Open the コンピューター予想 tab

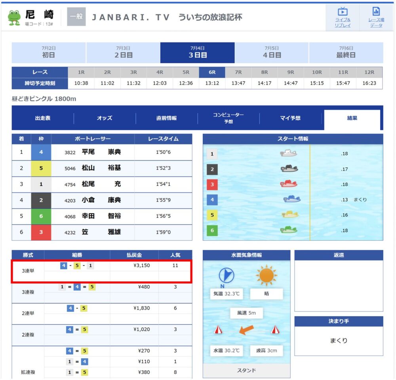coord(228,118)
